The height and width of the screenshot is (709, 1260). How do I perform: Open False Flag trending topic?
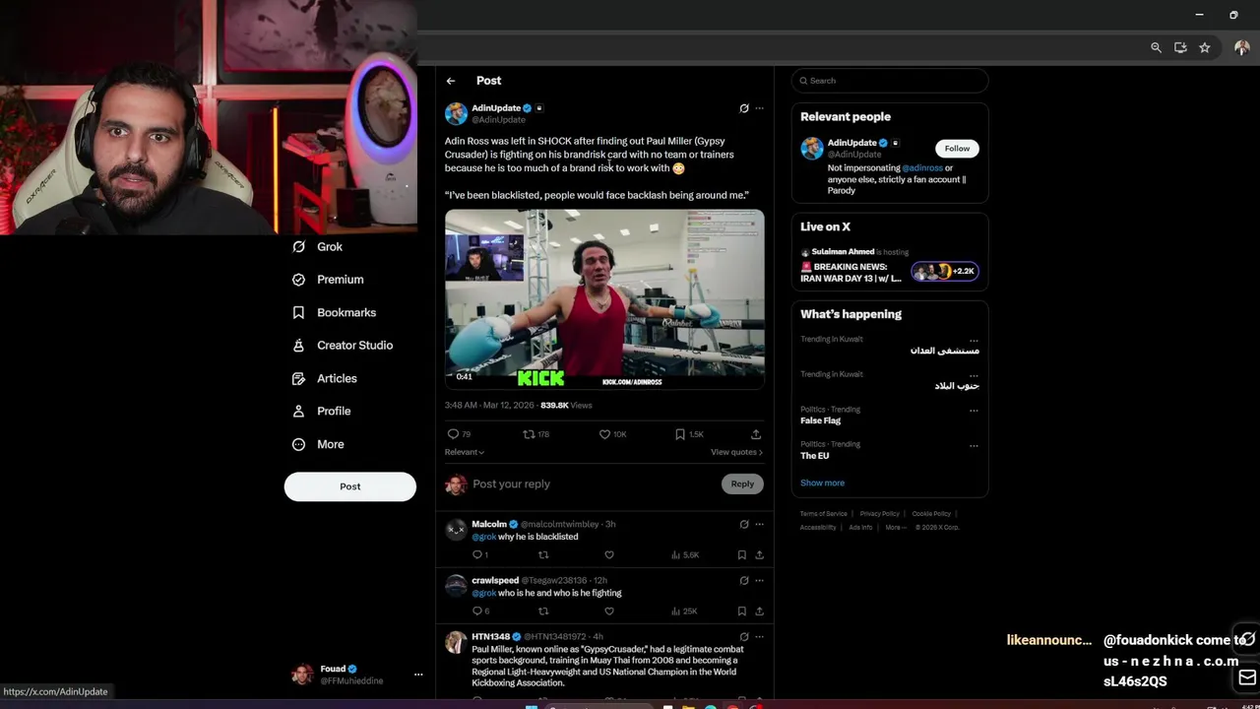(820, 420)
